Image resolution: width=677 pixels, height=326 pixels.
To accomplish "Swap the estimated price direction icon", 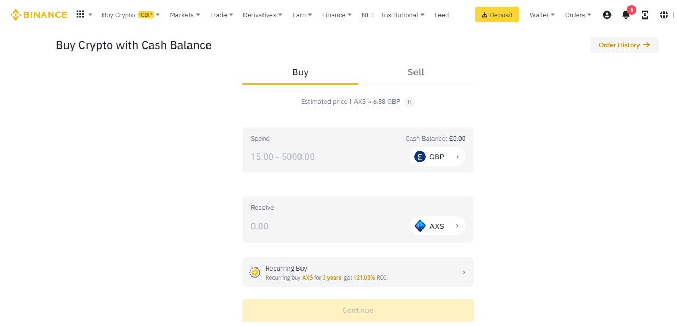I will pyautogui.click(x=410, y=102).
